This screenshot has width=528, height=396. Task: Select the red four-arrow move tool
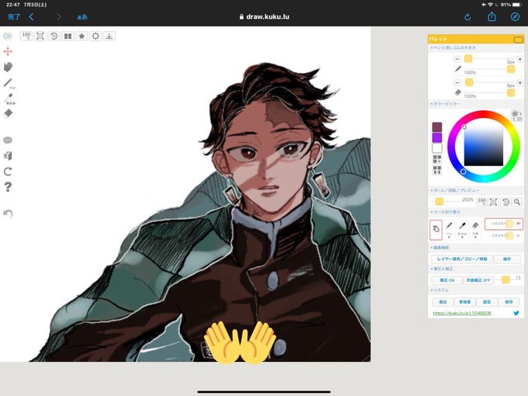pos(8,51)
